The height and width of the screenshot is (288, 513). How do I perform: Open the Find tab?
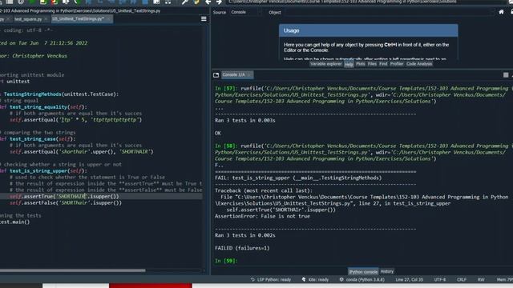tap(383, 64)
